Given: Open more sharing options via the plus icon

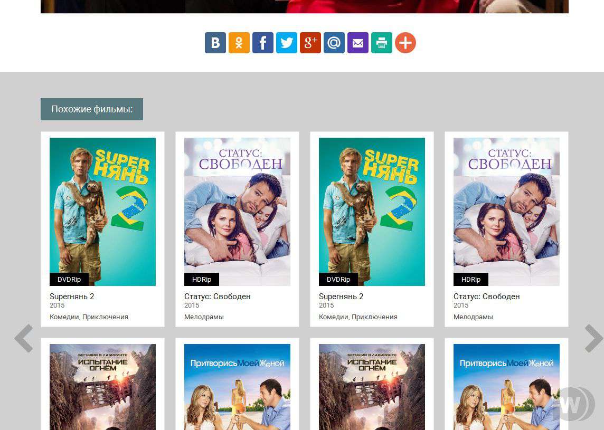Looking at the screenshot, I should click(x=405, y=43).
